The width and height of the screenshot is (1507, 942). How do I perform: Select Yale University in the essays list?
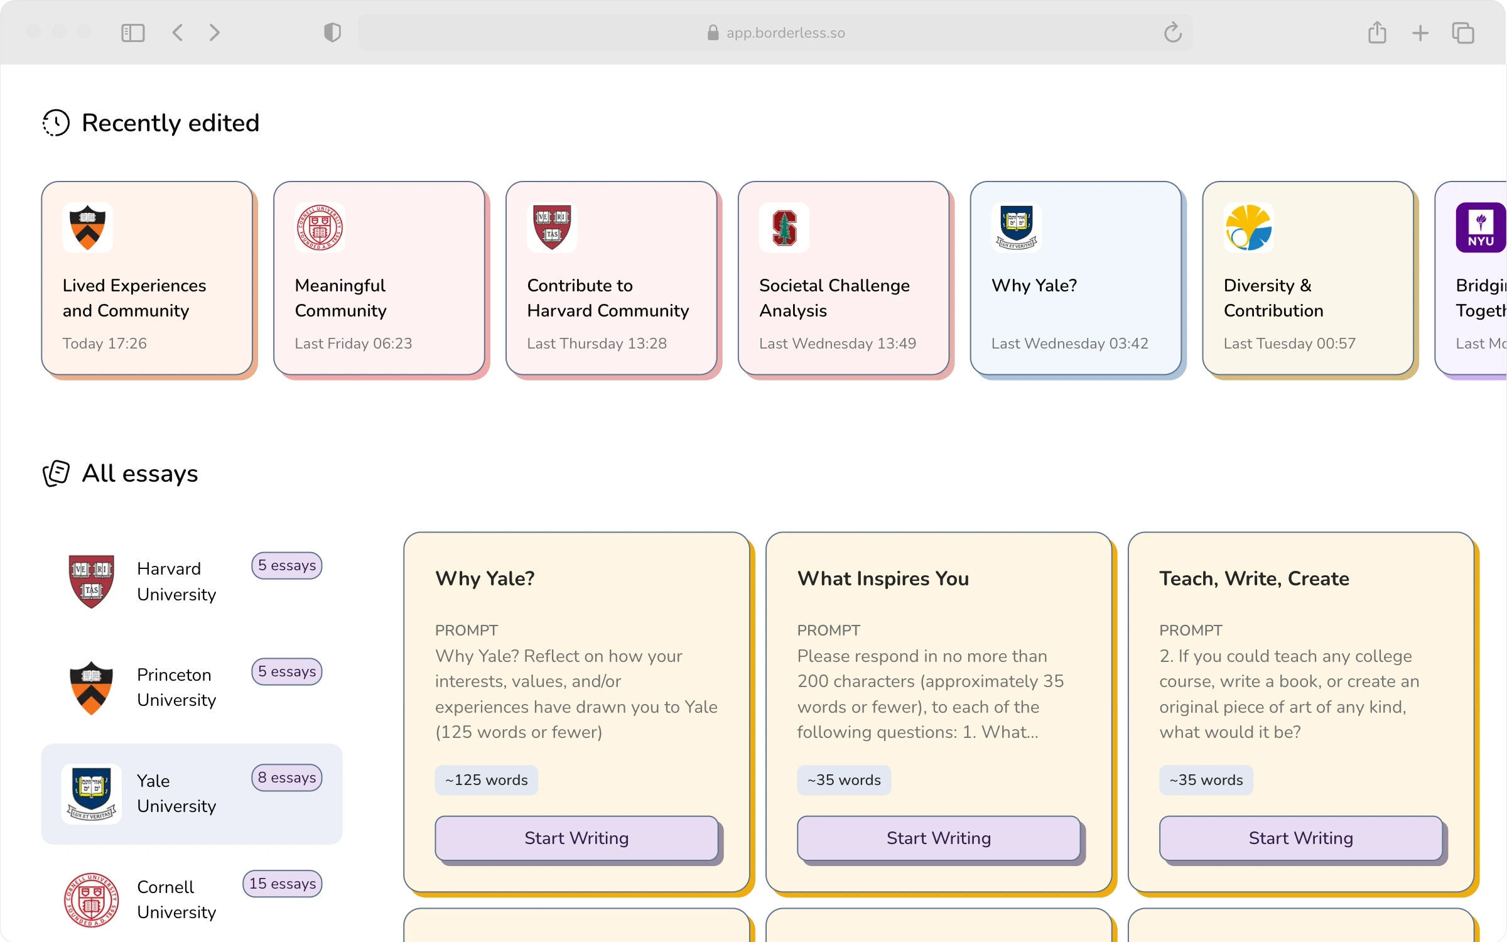point(176,793)
